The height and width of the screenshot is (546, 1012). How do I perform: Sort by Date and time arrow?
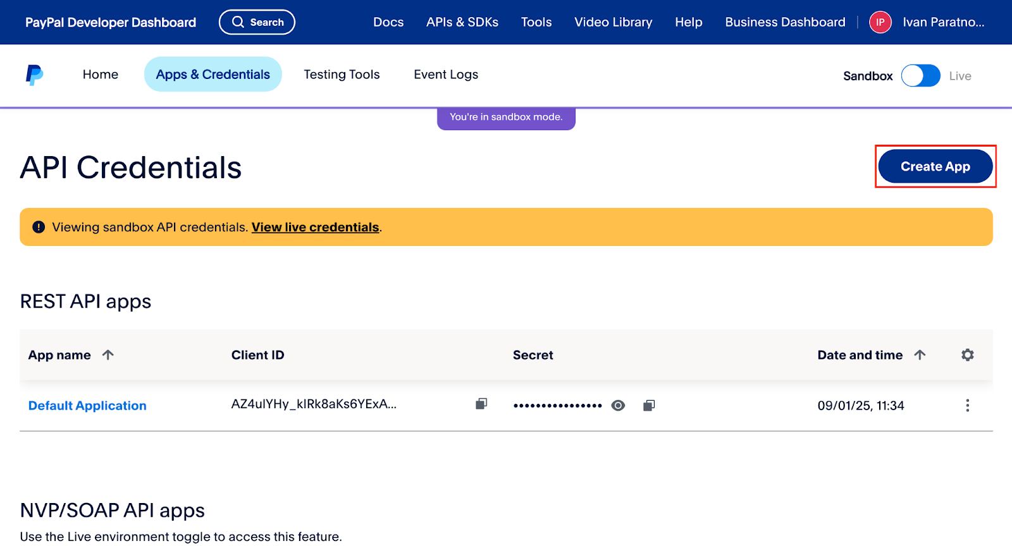point(920,355)
